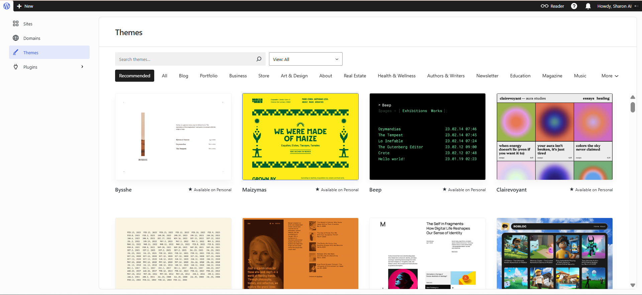This screenshot has width=642, height=295.
Task: Expand the Plugins submenu chevron
Action: tap(82, 67)
